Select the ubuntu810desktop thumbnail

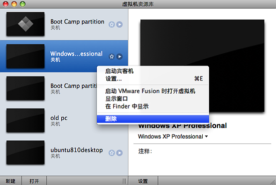[x=26, y=152]
